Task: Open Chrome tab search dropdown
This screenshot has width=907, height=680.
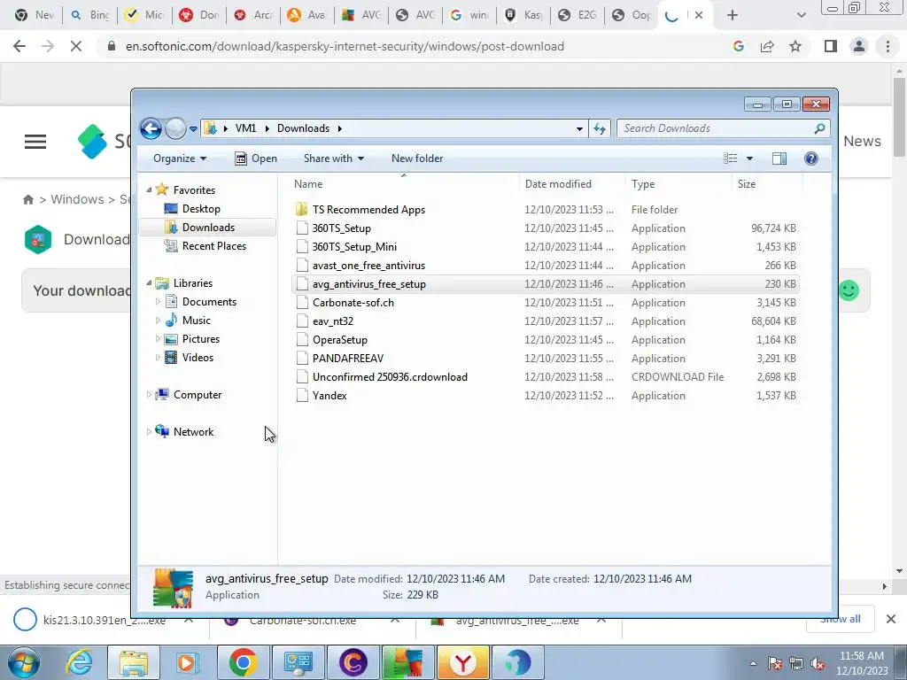Action: tap(801, 15)
